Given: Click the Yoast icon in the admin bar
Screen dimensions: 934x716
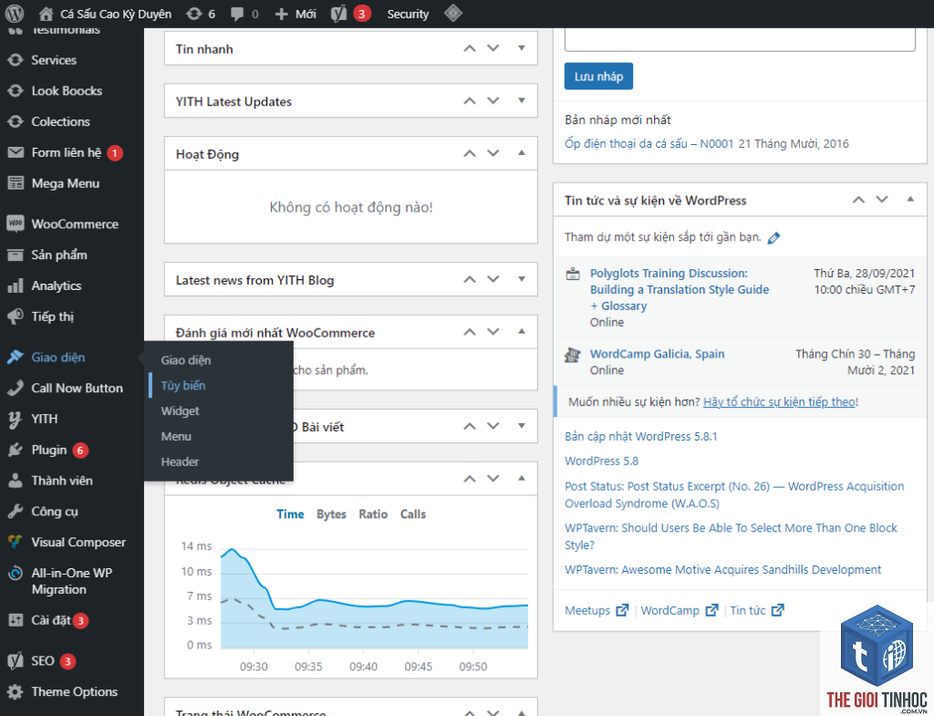Looking at the screenshot, I should click(339, 14).
